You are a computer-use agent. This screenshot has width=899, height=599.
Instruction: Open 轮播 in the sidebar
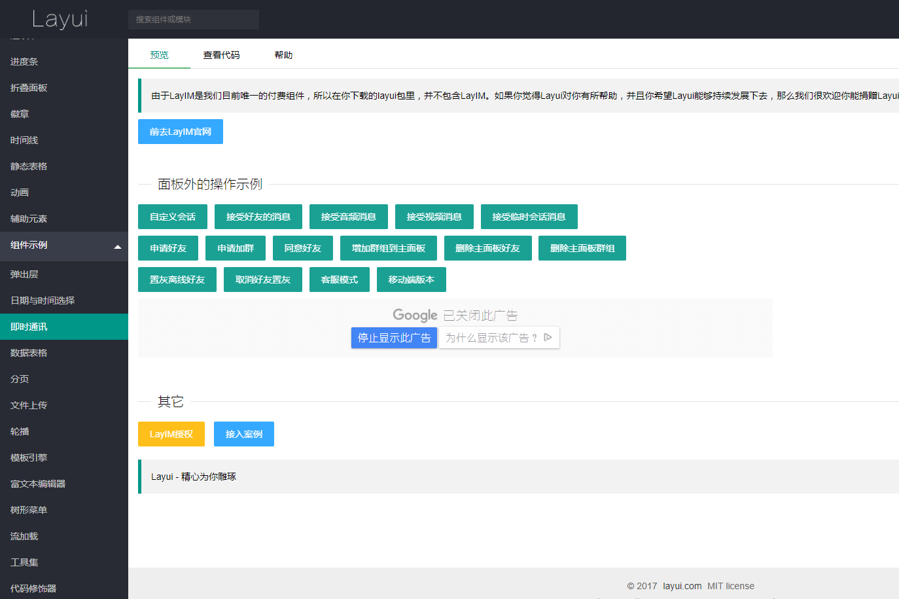pyautogui.click(x=64, y=431)
